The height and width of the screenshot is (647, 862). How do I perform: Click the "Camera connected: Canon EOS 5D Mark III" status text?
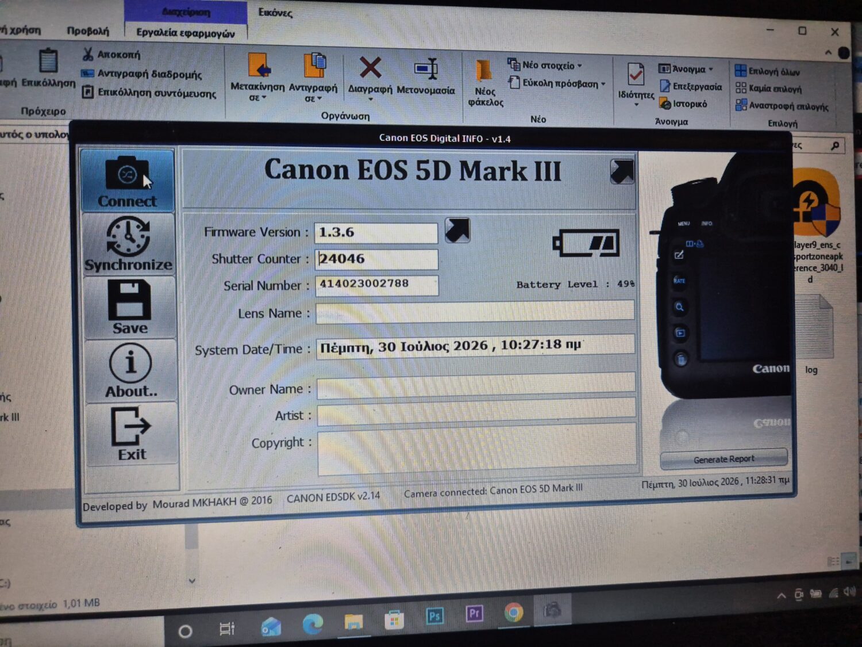(493, 491)
